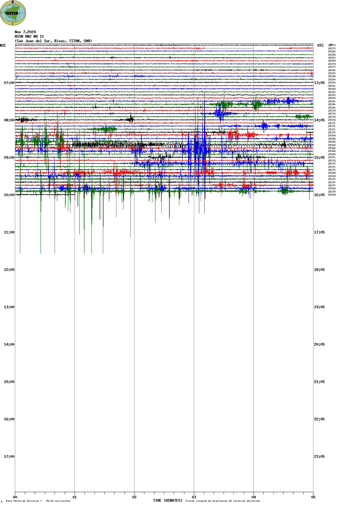Click the 05 minute axis tick label
Viewport: 337px width, 505px height.
(313, 497)
